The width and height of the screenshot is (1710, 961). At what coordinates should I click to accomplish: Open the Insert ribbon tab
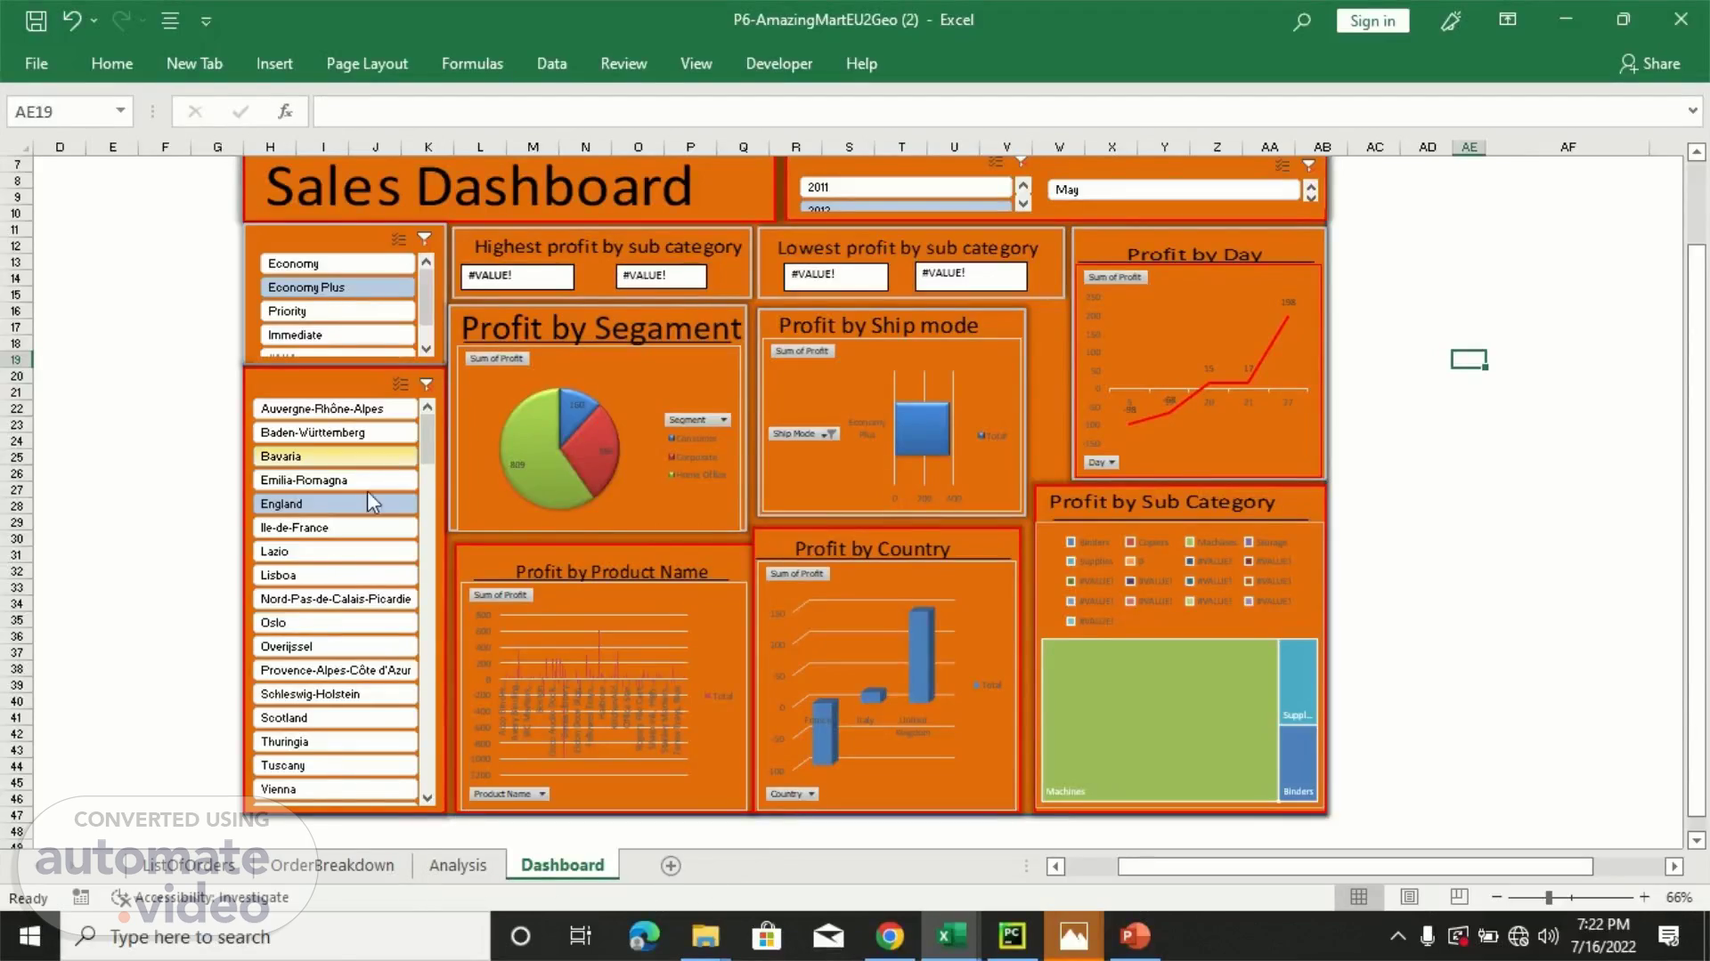coord(274,63)
